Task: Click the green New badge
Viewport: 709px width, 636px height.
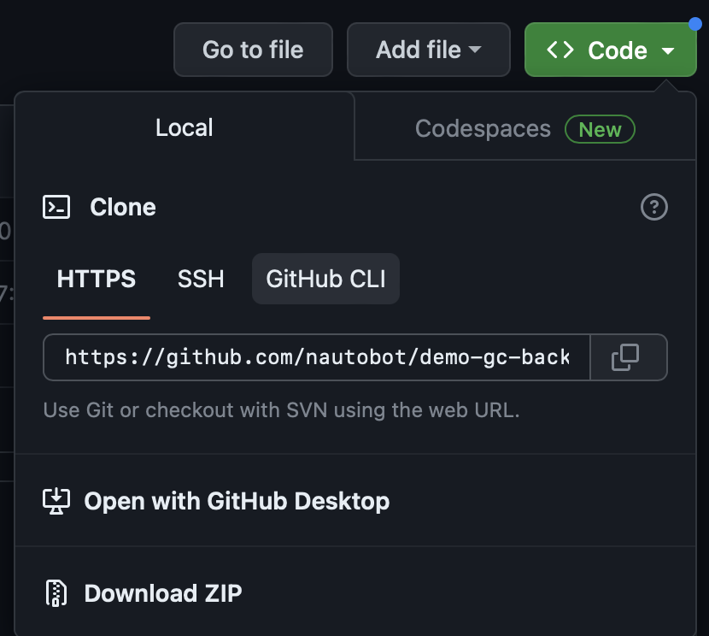Action: coord(600,129)
